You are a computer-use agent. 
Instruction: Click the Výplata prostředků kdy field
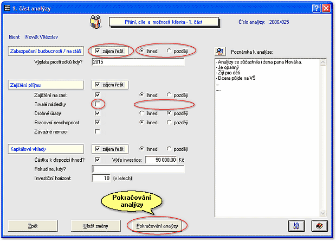138,62
